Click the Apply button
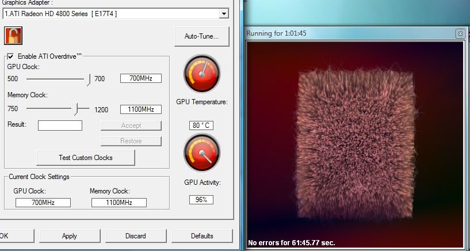 coord(70,236)
